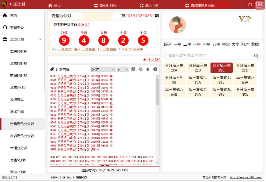266x182 pixels.
Task: Click the checkerboard background icon
Action: pos(140,69)
